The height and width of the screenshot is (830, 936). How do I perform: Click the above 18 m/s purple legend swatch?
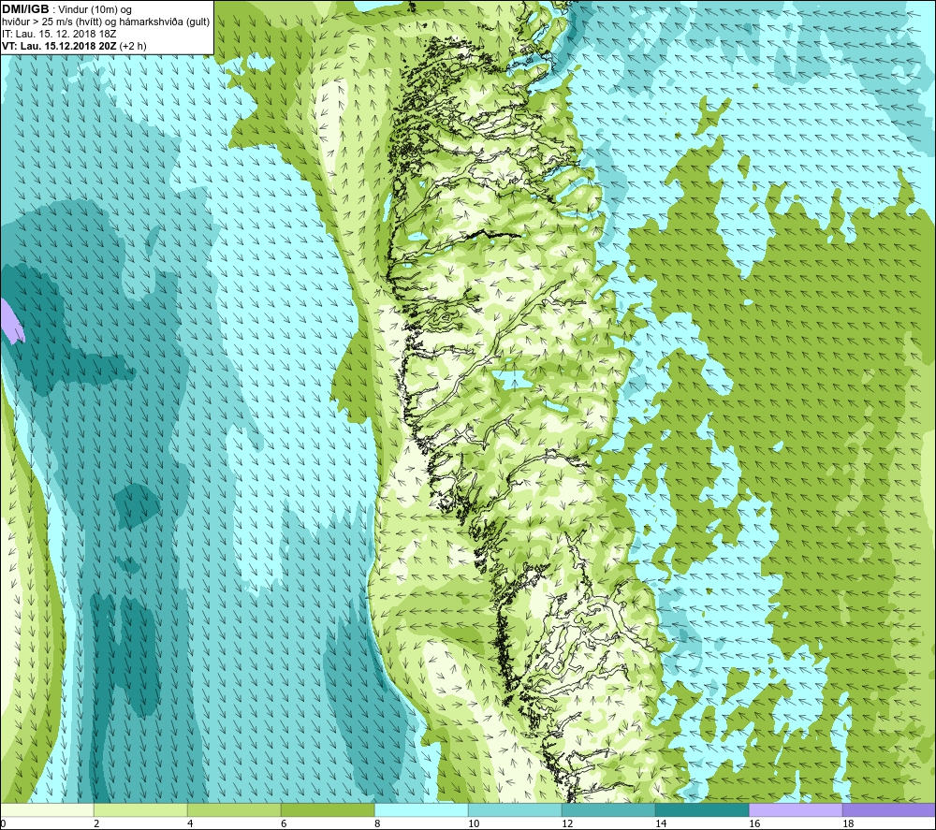(x=889, y=809)
